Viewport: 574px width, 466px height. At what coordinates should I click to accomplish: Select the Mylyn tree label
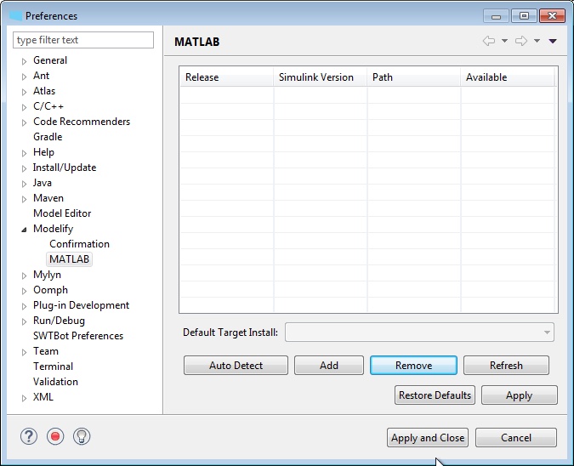pos(47,275)
